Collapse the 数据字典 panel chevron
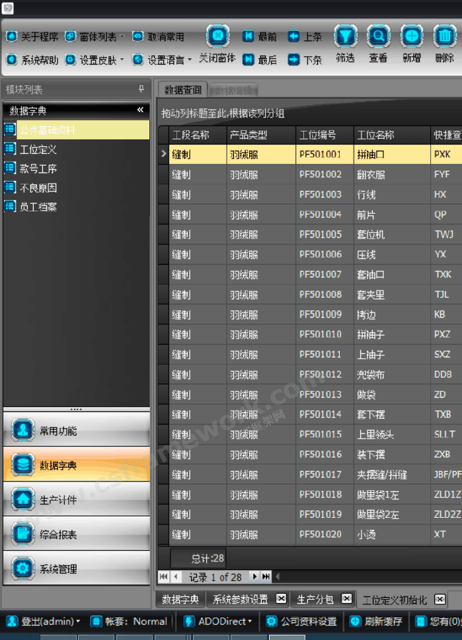The height and width of the screenshot is (640, 462). tap(140, 110)
